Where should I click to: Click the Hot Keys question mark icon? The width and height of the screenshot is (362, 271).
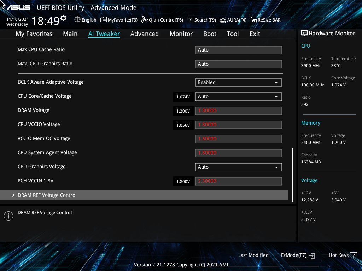tap(353, 255)
